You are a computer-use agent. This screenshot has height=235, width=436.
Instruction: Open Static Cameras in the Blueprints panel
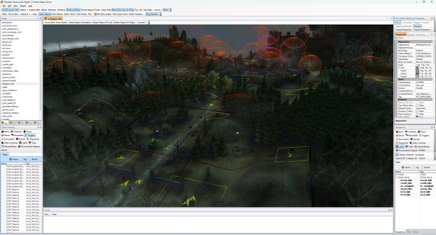pos(417,143)
